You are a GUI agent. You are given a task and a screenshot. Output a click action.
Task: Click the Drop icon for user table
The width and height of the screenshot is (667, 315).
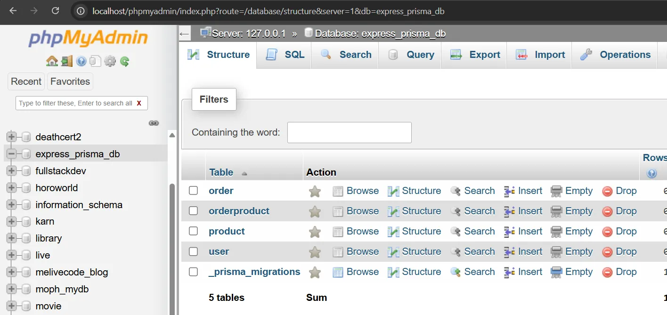click(x=608, y=252)
